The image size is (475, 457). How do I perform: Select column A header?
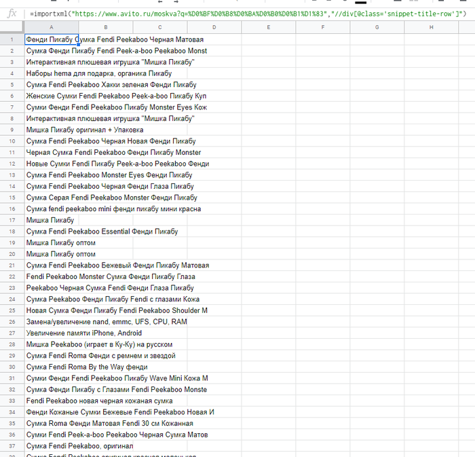(x=51, y=27)
